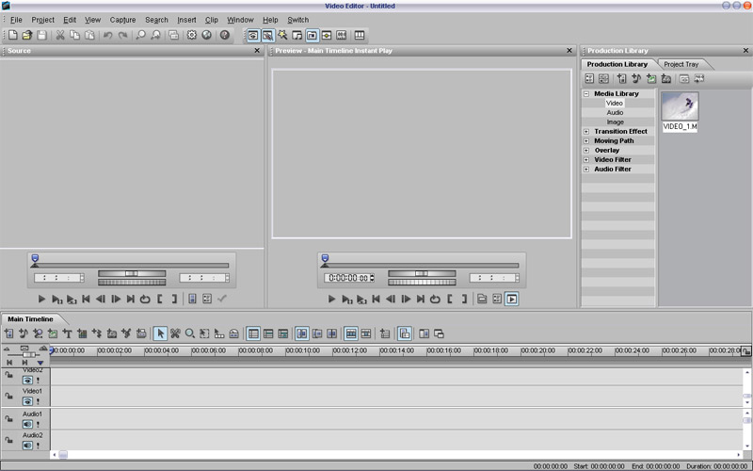The width and height of the screenshot is (753, 471).
Task: Open the Clip menu
Action: point(211,20)
